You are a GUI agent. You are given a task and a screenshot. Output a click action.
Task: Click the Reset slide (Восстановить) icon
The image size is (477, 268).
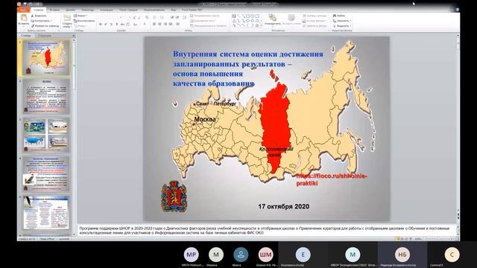pyautogui.click(x=75, y=21)
